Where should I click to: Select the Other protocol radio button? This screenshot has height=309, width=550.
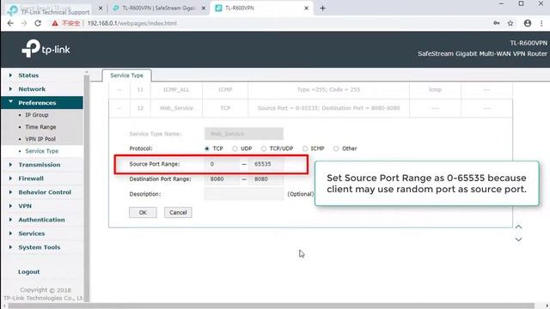coord(336,148)
